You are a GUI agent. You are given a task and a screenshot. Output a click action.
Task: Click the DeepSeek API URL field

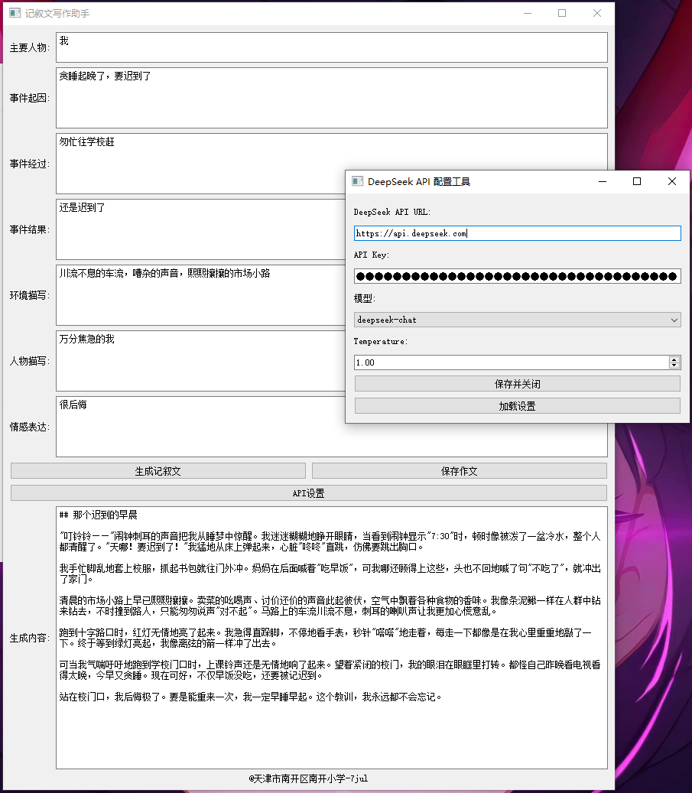(517, 233)
